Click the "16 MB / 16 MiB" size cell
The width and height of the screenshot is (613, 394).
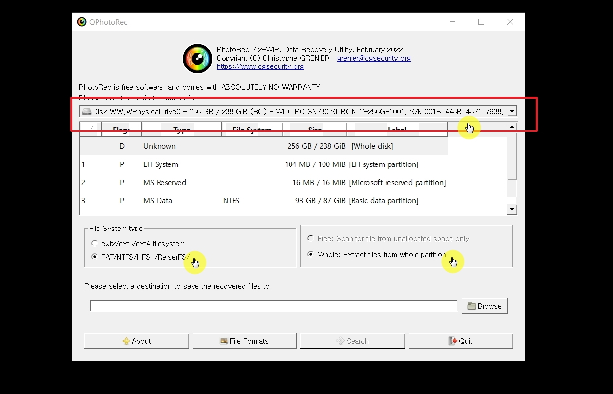(x=319, y=182)
